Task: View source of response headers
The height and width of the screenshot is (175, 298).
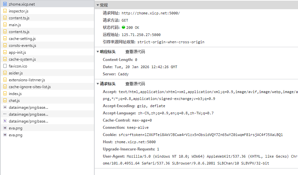Action: coord(135,52)
